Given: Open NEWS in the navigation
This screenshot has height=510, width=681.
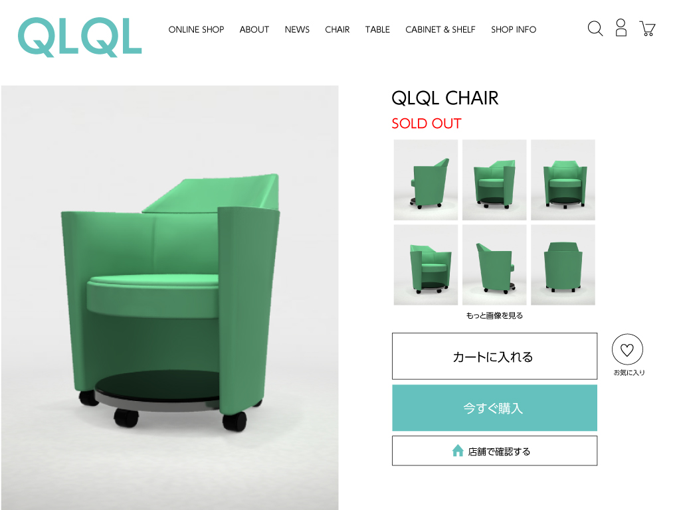Looking at the screenshot, I should pyautogui.click(x=297, y=29).
